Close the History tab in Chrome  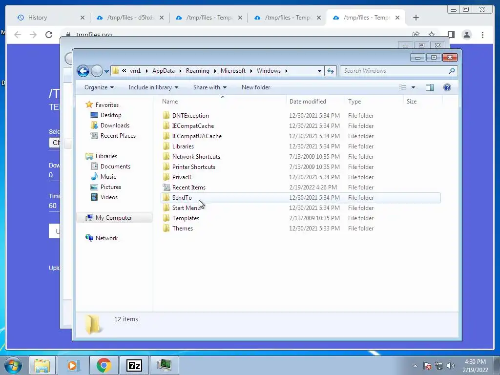(82, 18)
